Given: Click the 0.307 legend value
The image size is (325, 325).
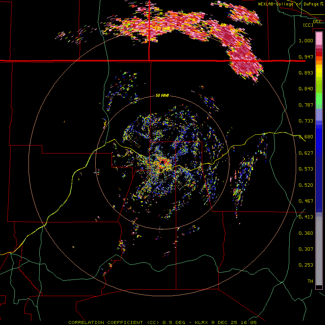Looking at the screenshot, I should (x=306, y=249).
